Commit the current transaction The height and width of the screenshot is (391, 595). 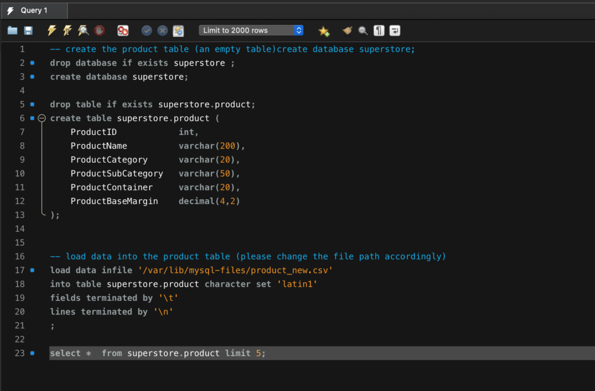click(x=147, y=31)
